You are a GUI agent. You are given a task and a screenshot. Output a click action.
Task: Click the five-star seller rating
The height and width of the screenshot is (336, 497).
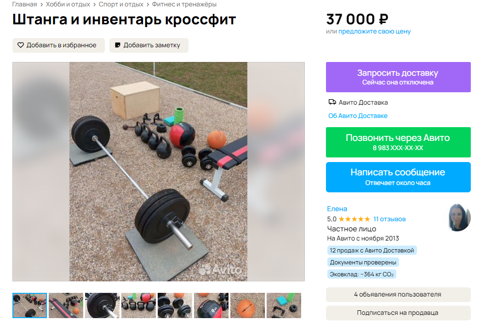pyautogui.click(x=354, y=219)
